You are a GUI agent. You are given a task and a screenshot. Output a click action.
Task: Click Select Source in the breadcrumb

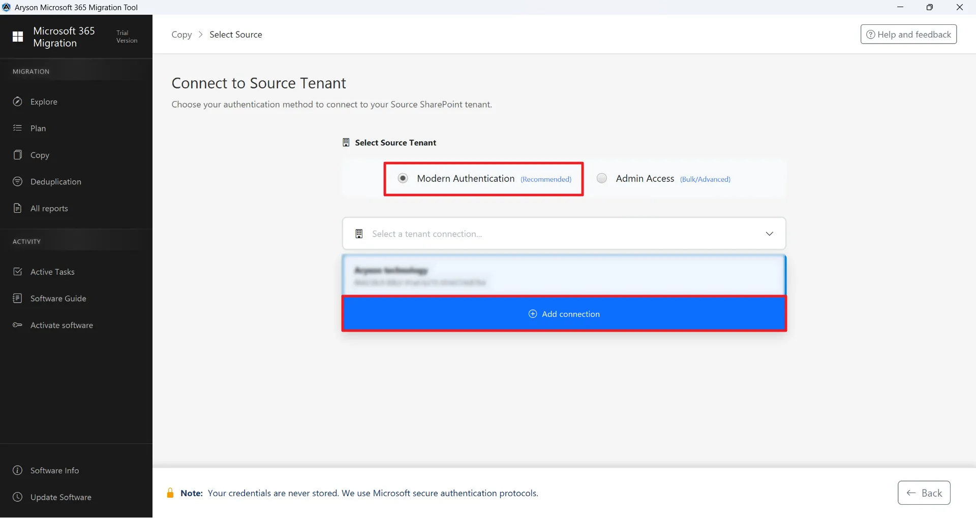click(x=235, y=34)
